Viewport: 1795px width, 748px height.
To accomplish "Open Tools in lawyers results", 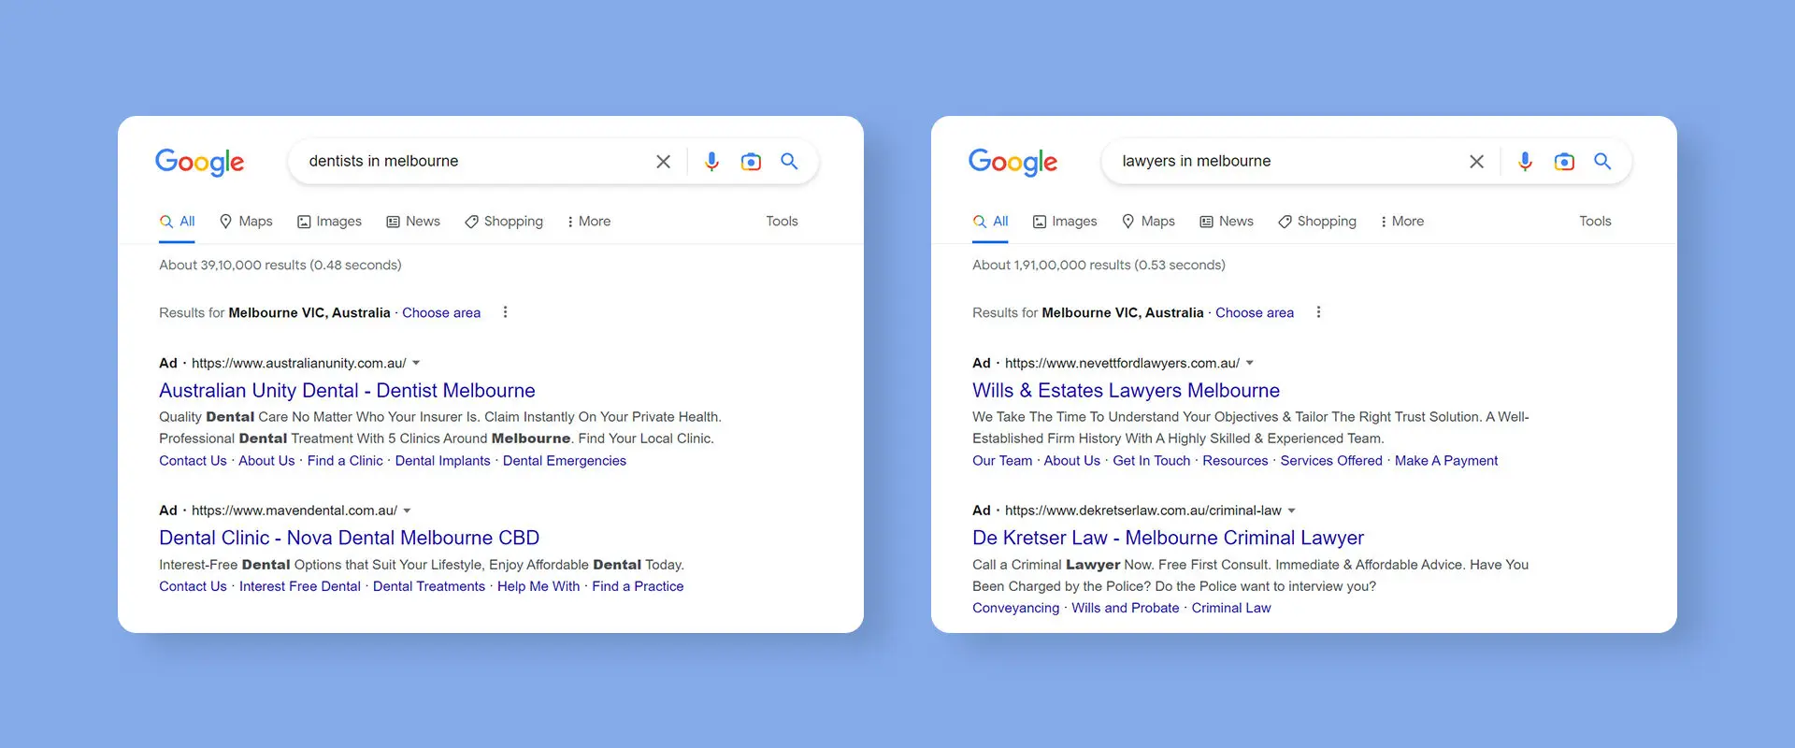I will (x=1595, y=222).
